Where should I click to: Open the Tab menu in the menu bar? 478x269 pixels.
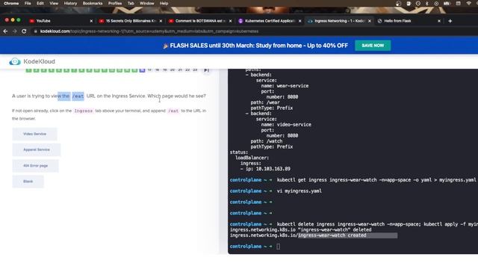[131, 3]
